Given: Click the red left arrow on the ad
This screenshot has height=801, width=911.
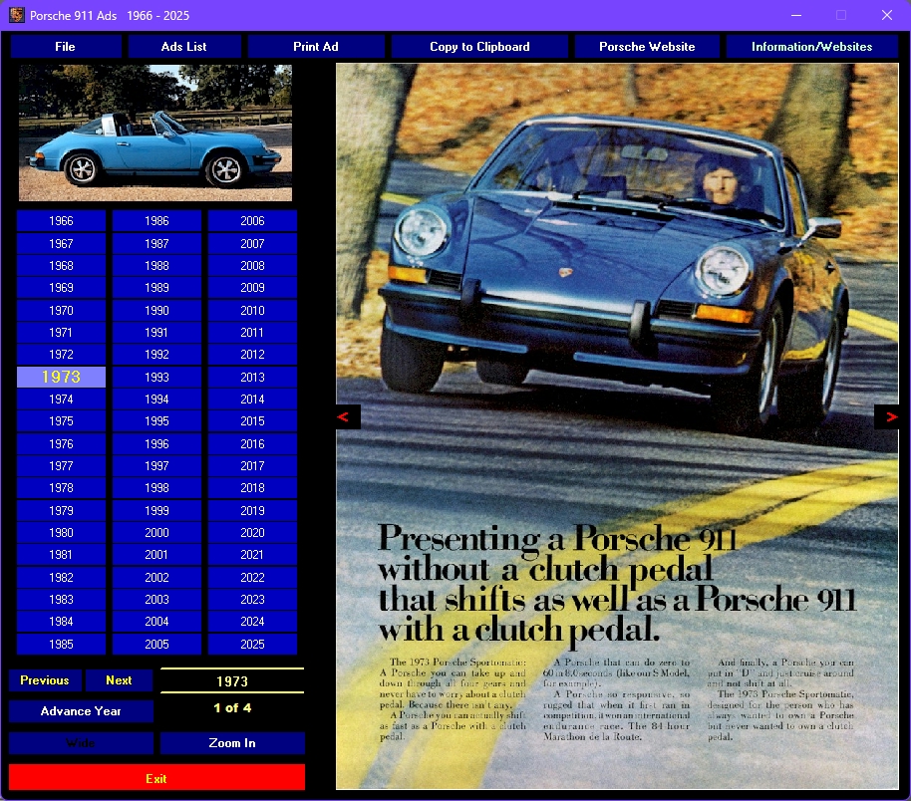Looking at the screenshot, I should pyautogui.click(x=348, y=416).
